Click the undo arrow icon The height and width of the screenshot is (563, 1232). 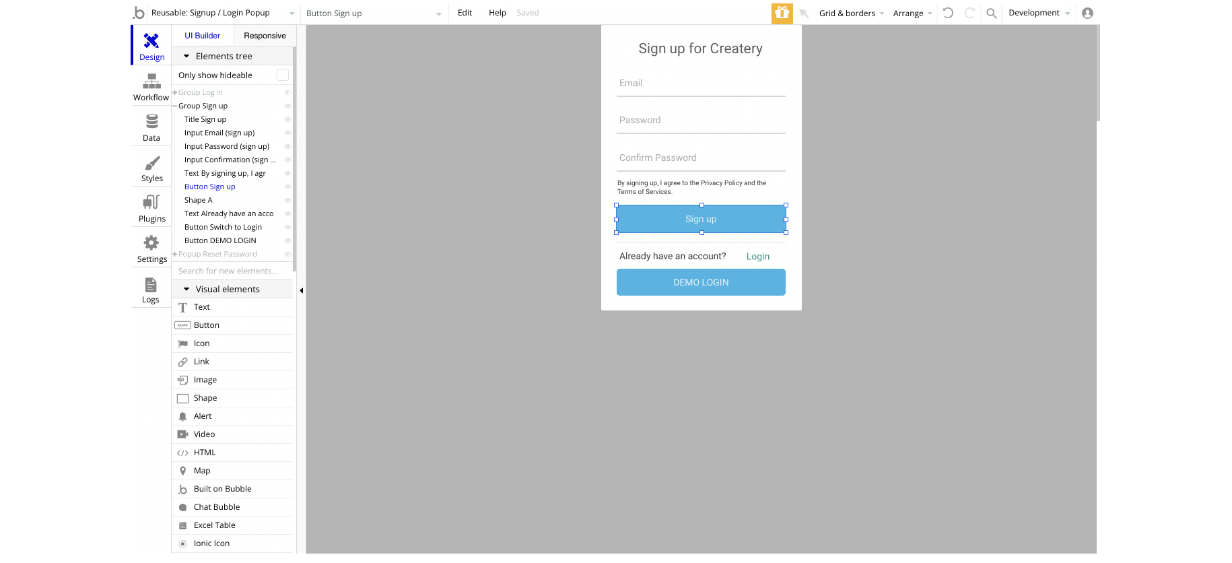(x=948, y=13)
